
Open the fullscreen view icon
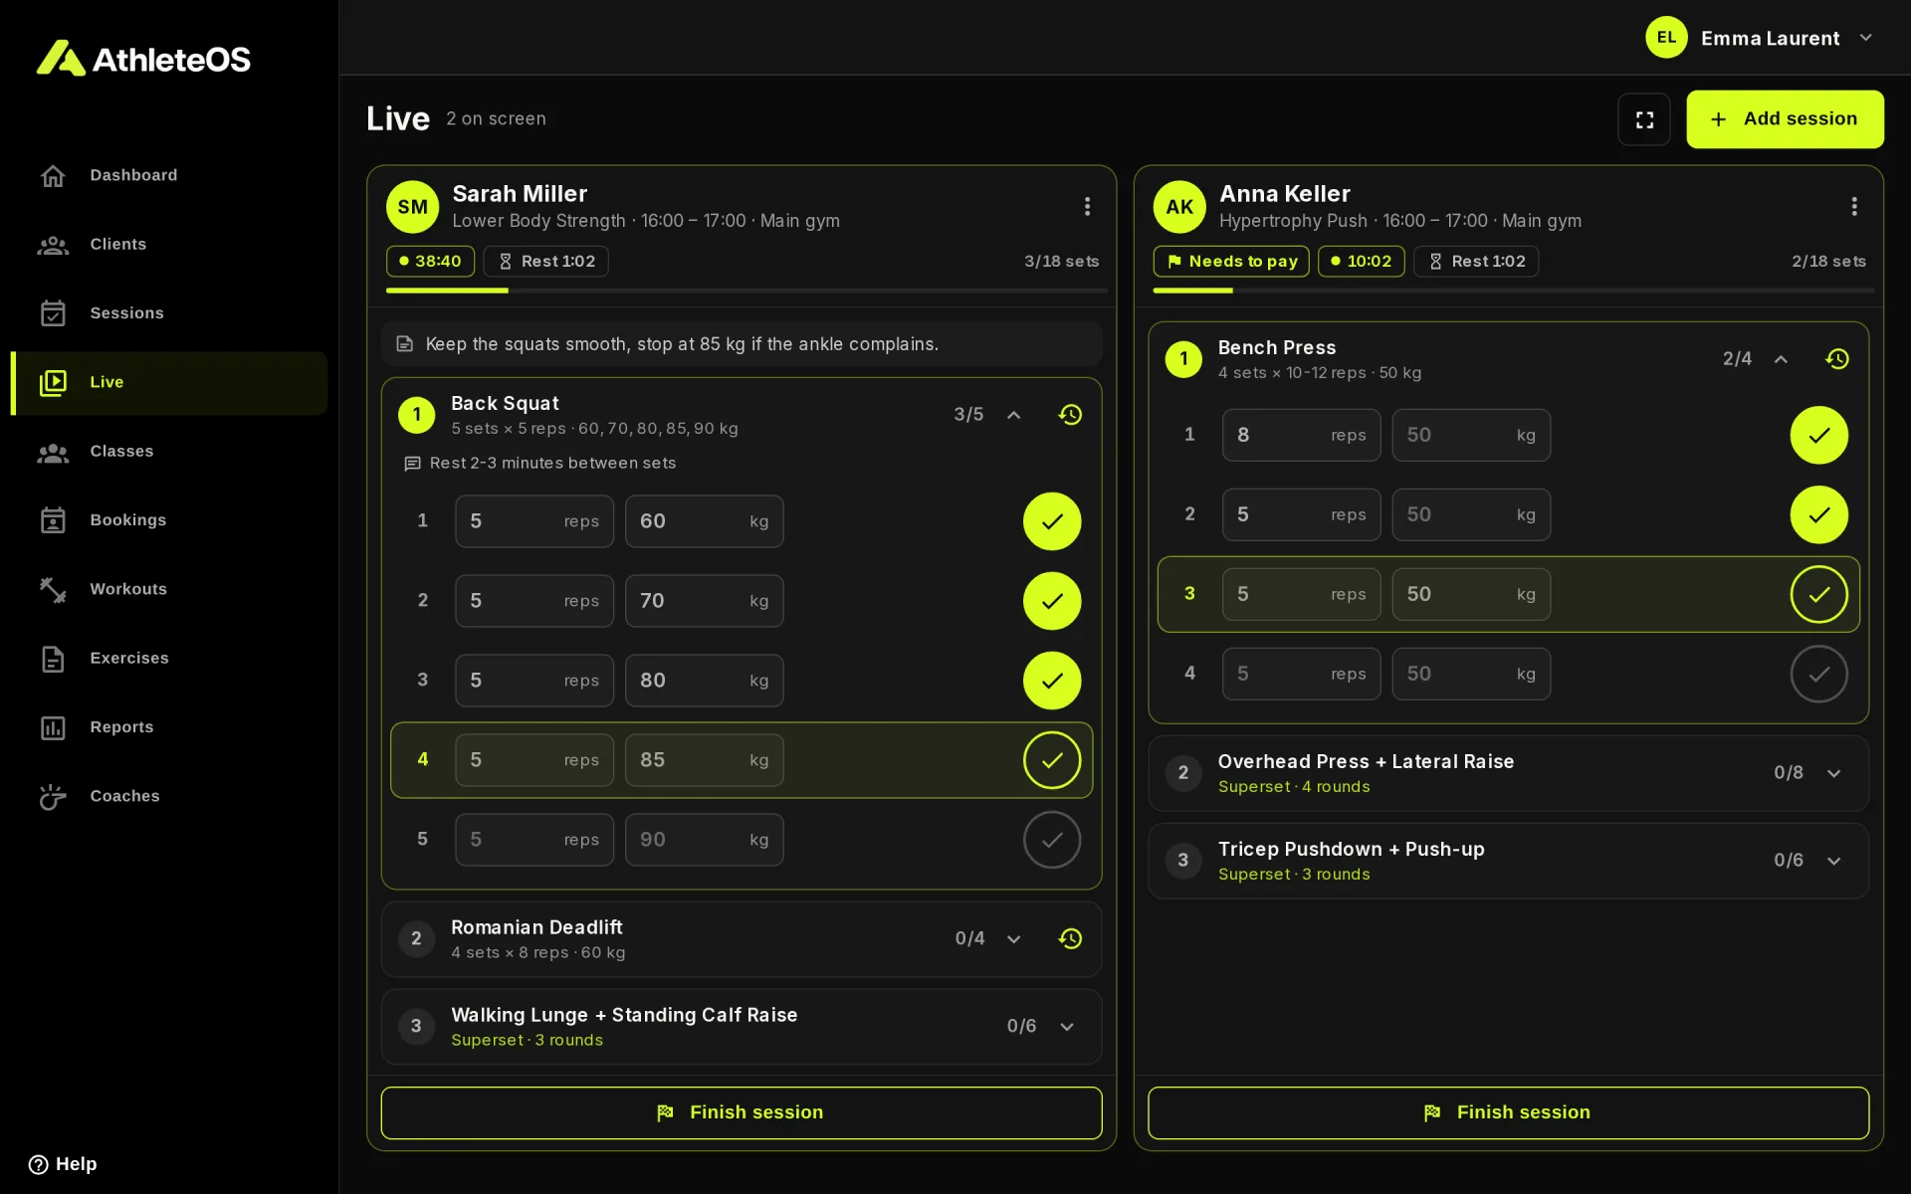pyautogui.click(x=1643, y=119)
